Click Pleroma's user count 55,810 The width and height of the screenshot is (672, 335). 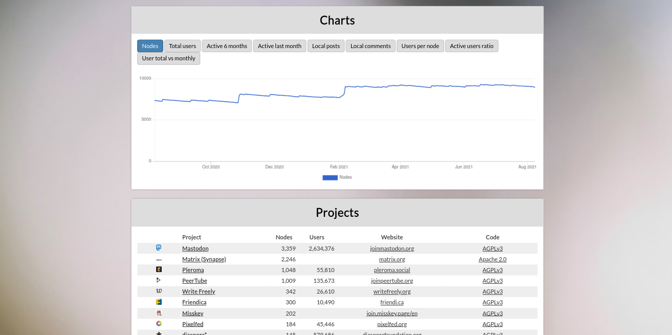[x=326, y=270]
